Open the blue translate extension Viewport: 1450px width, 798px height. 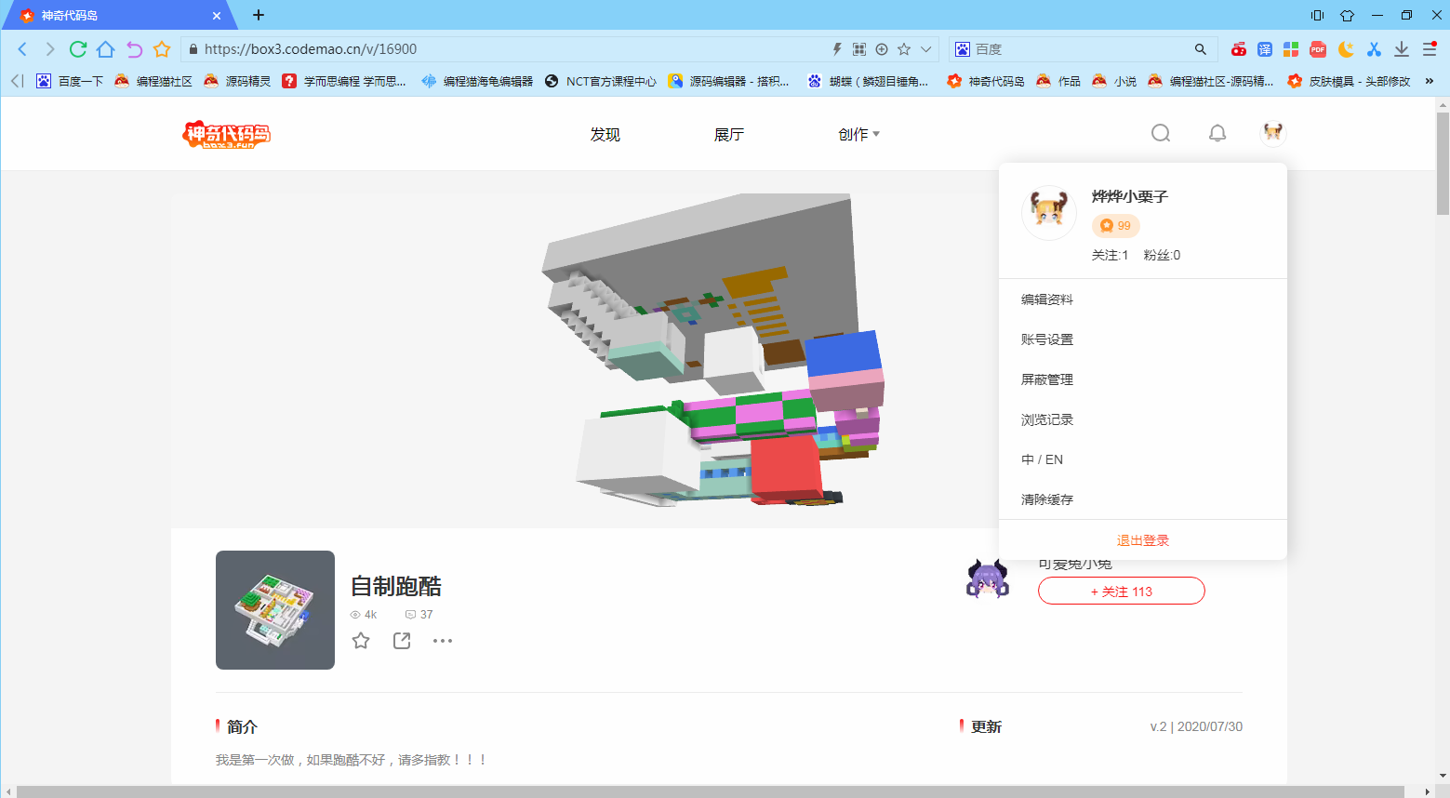(x=1265, y=49)
